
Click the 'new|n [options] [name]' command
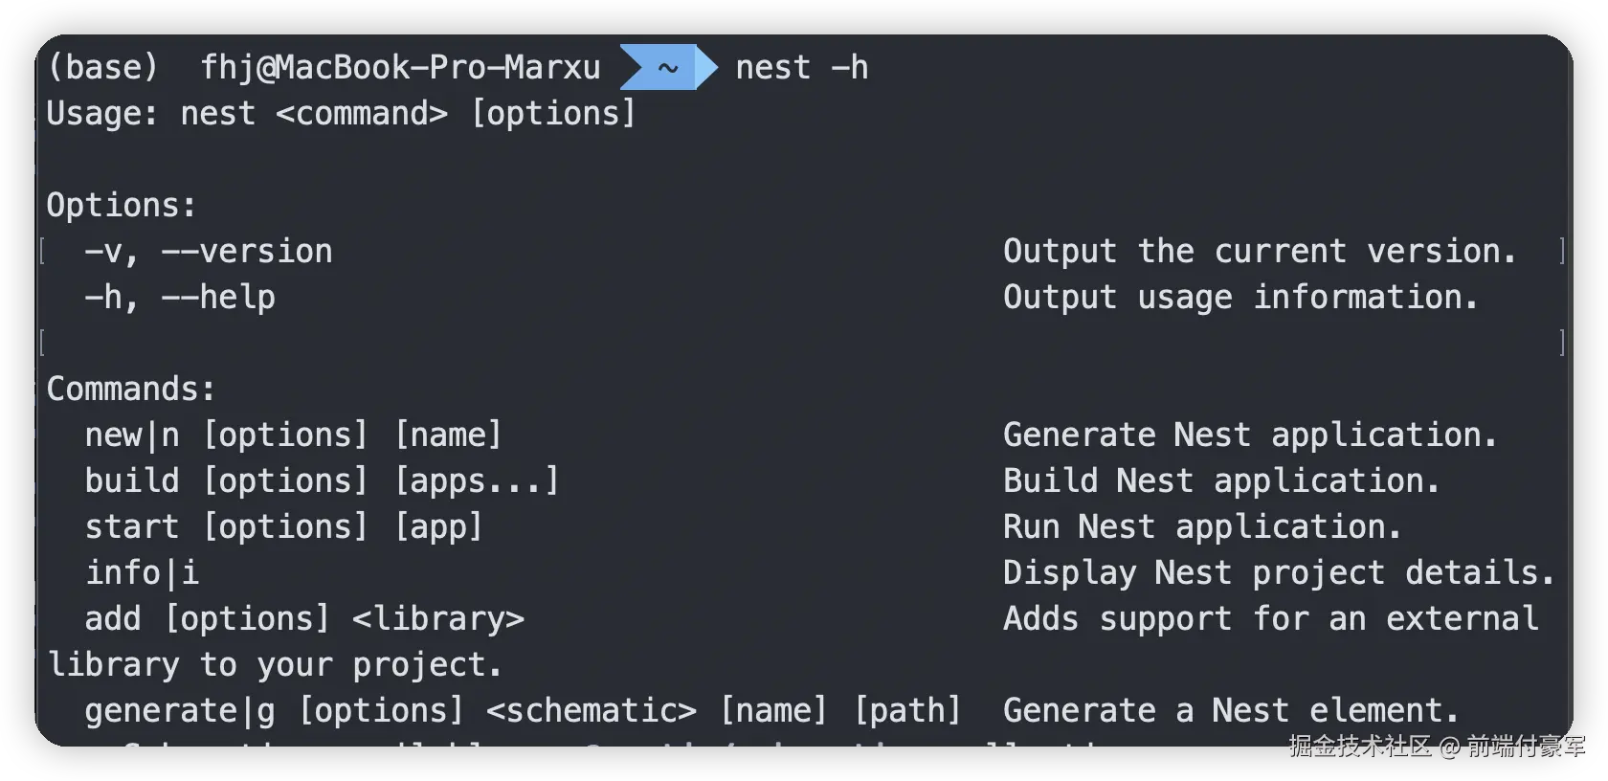coord(293,435)
